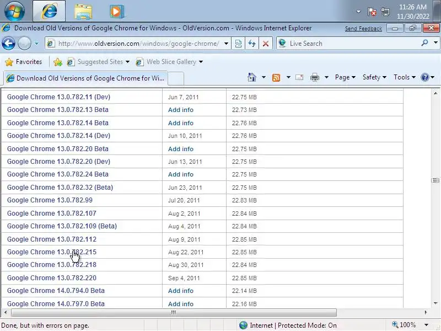Show hidden tray icons arrow
This screenshot has width=441, height=331.
pos(358,12)
